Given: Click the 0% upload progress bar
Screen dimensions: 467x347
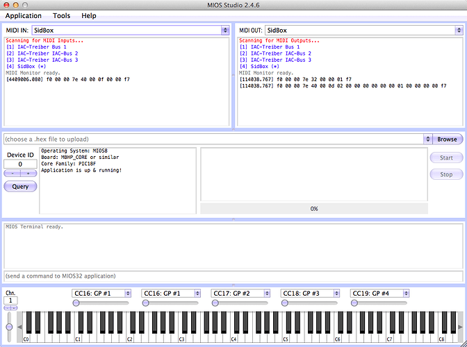Looking at the screenshot, I should point(314,209).
